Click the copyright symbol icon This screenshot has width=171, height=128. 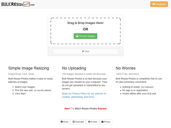coord(74,122)
